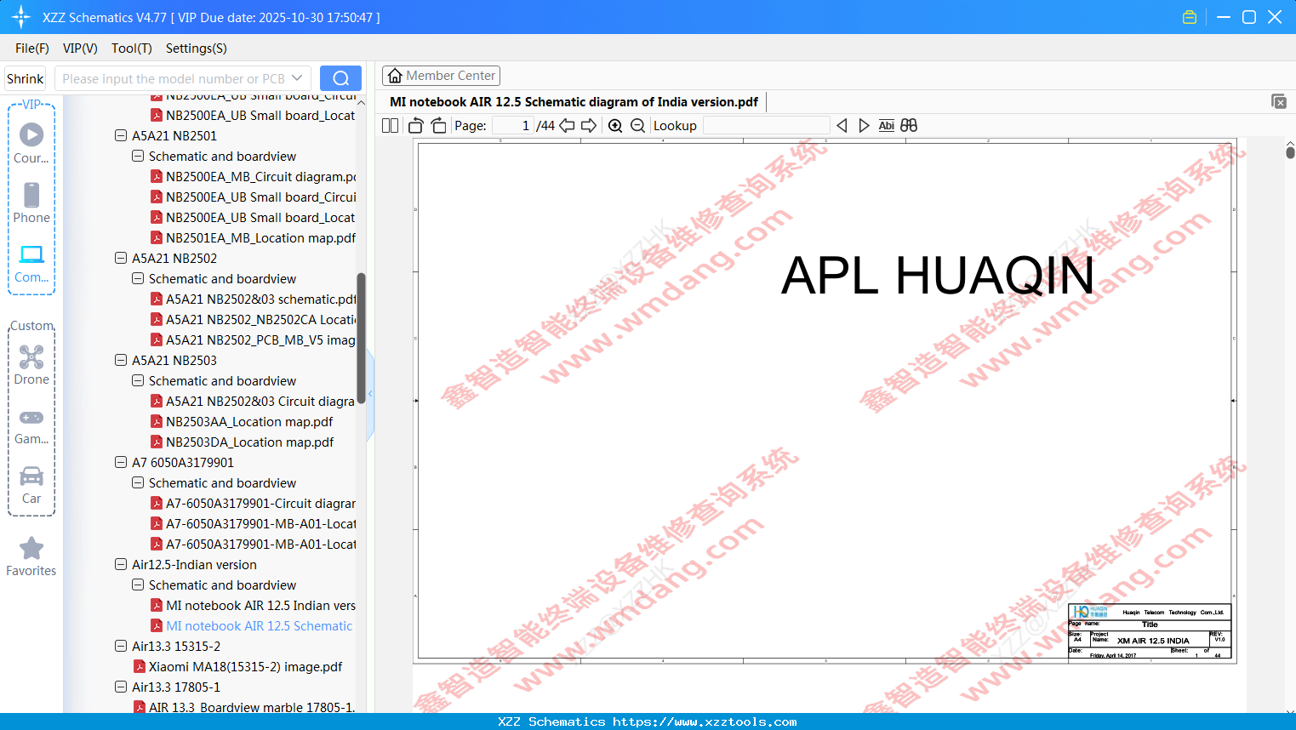The image size is (1296, 730).
Task: Open the Tool(T) menu
Action: click(x=132, y=48)
